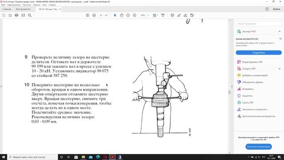Switch to the Главная tab
The width and height of the screenshot is (284, 160).
click(x=7, y=9)
